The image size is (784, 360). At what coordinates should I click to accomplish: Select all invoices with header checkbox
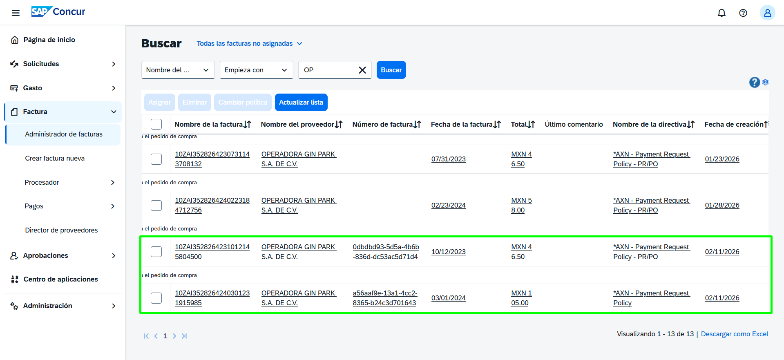[x=156, y=124]
